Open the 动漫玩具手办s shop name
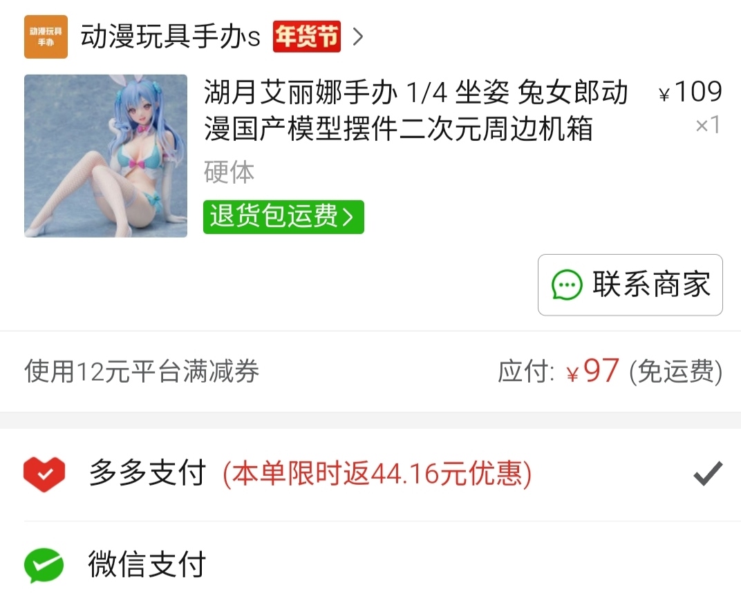Viewport: 741px width, 605px height. click(170, 37)
